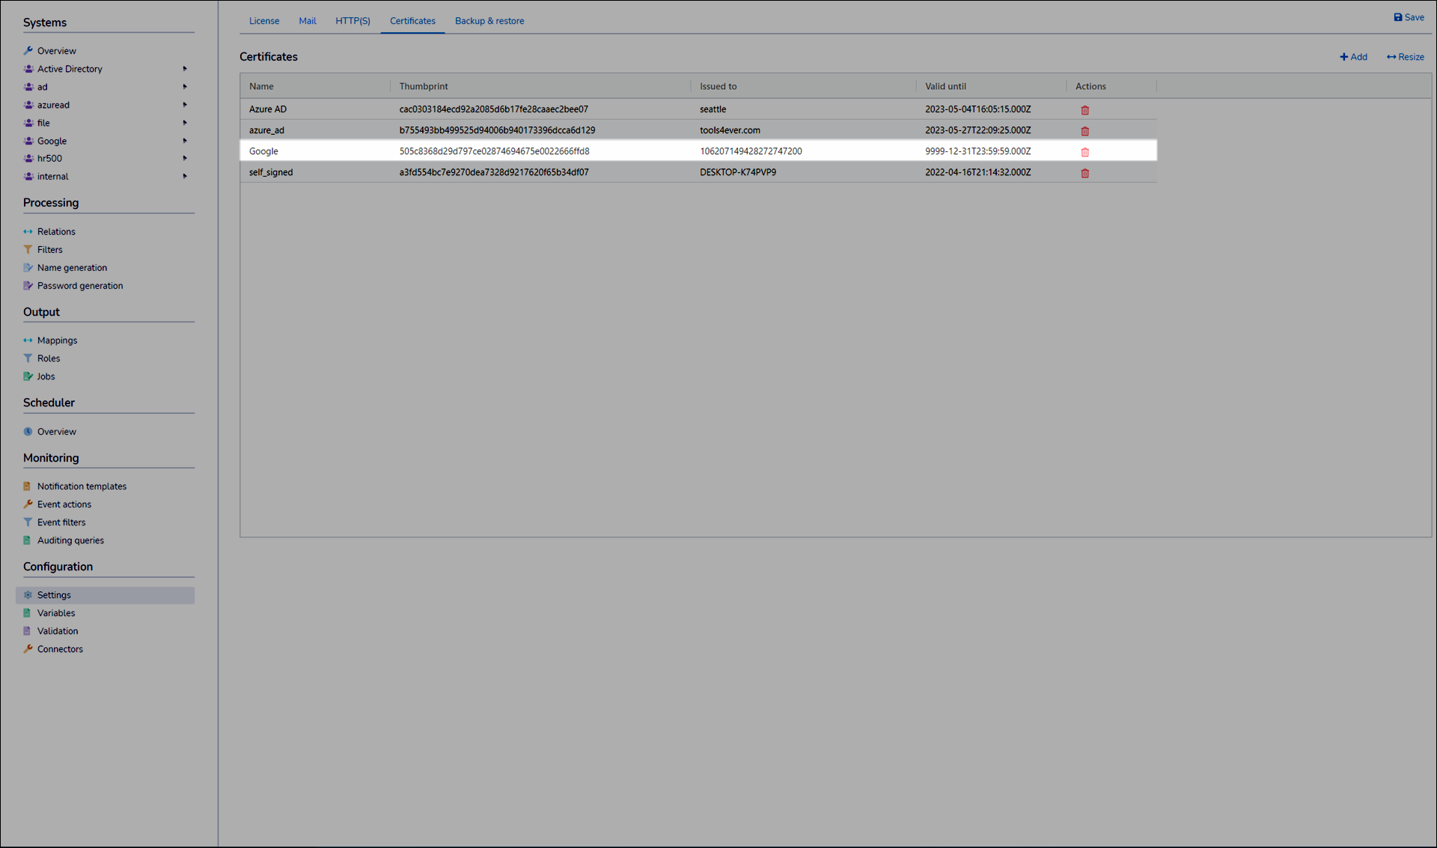Open Scheduler Overview clock item
Image resolution: width=1437 pixels, height=848 pixels.
point(28,432)
